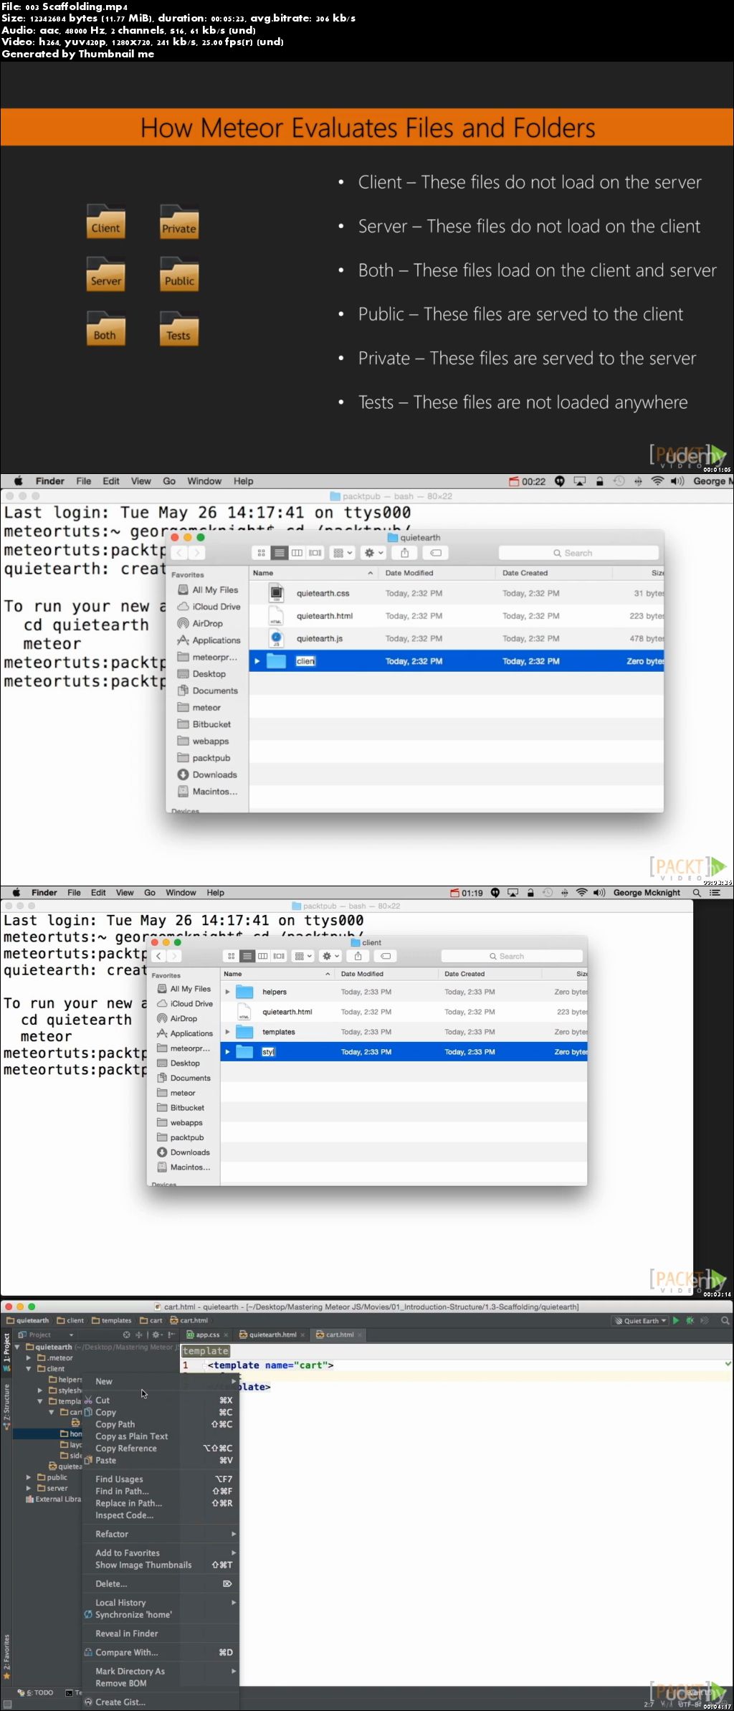Click the Run with Coverage icon in WebStorm
734x1711 pixels.
tap(704, 1320)
